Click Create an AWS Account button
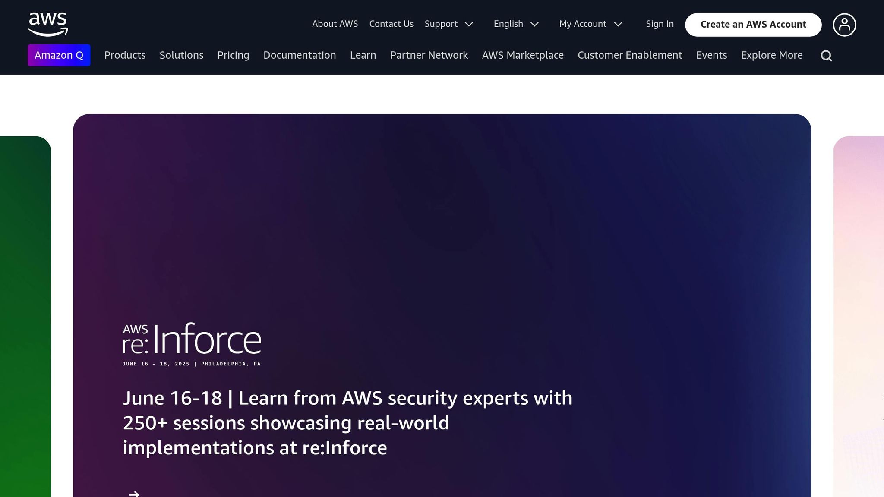 753,25
